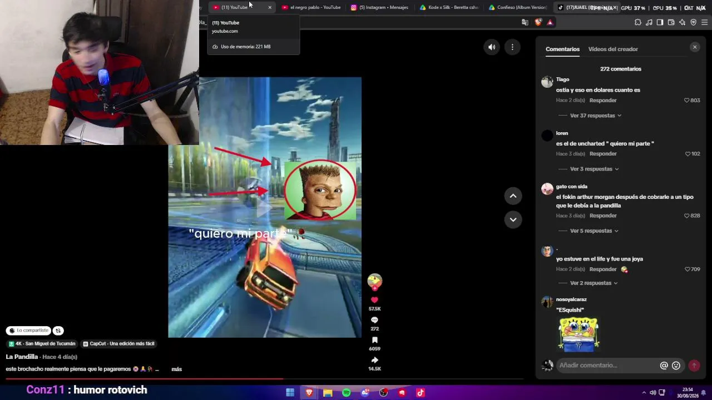Reply to the 'fue una joya' comment via Responder
Image resolution: width=712 pixels, height=400 pixels.
tap(603, 269)
